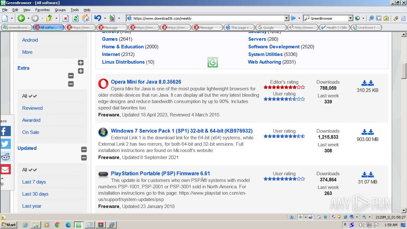Viewport: 407px width, 229px height.
Task: Open the Home page icon
Action: coord(86,18)
